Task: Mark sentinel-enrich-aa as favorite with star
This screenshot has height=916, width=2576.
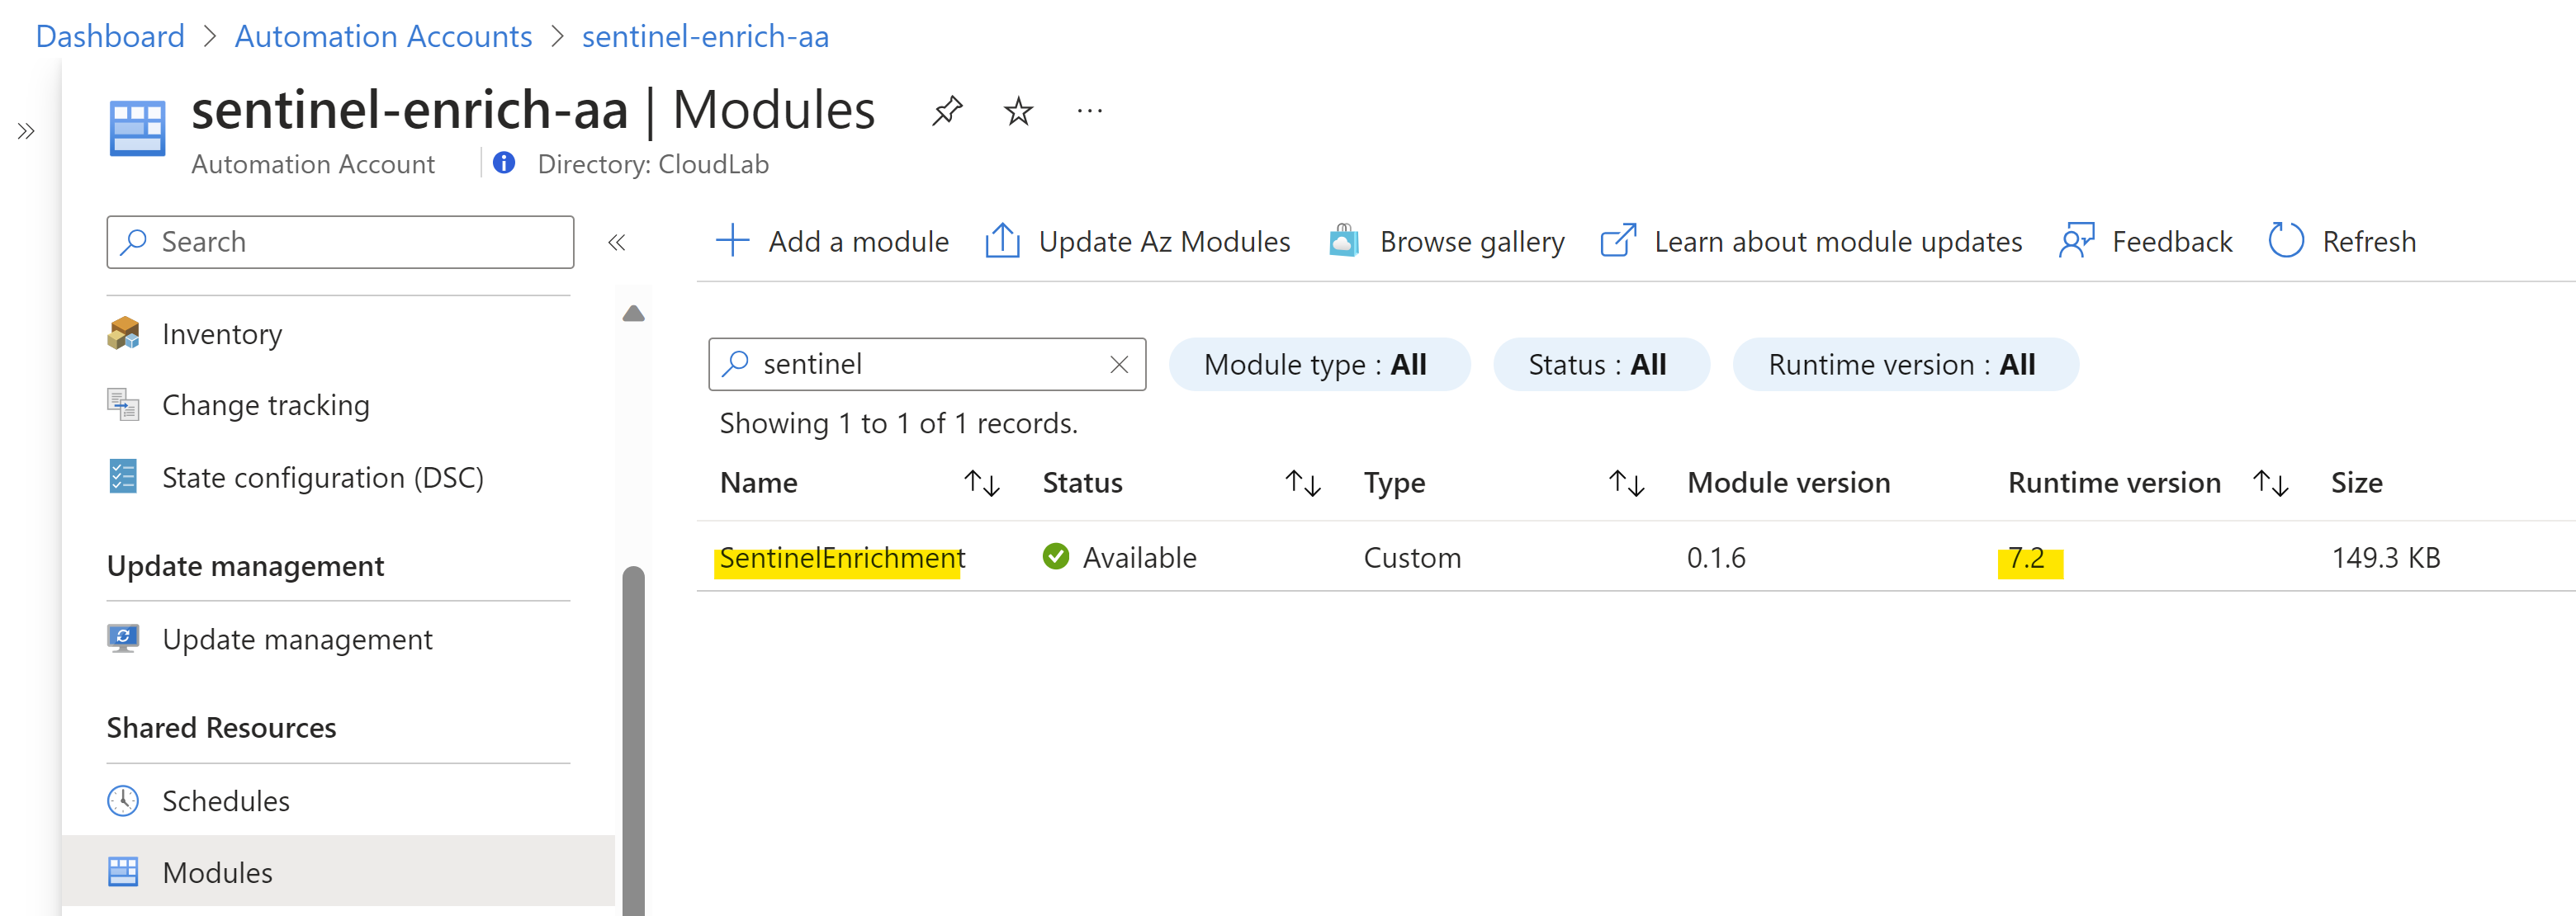Action: pyautogui.click(x=1018, y=111)
